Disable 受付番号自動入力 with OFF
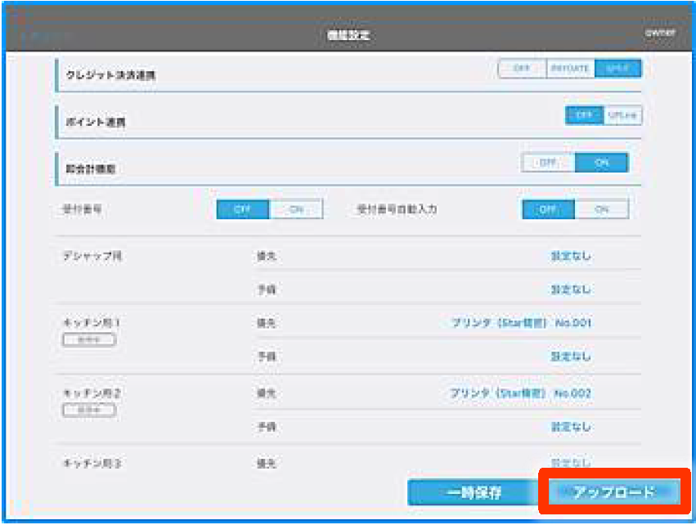696x525 pixels. pyautogui.click(x=549, y=209)
